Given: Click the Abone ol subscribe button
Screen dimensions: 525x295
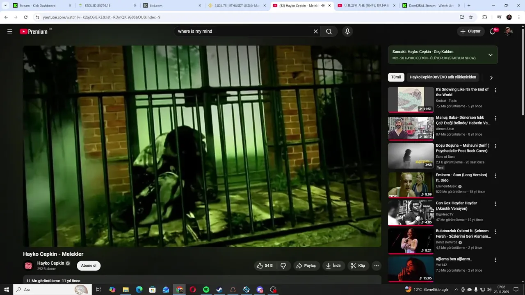Looking at the screenshot, I should 89,265.
